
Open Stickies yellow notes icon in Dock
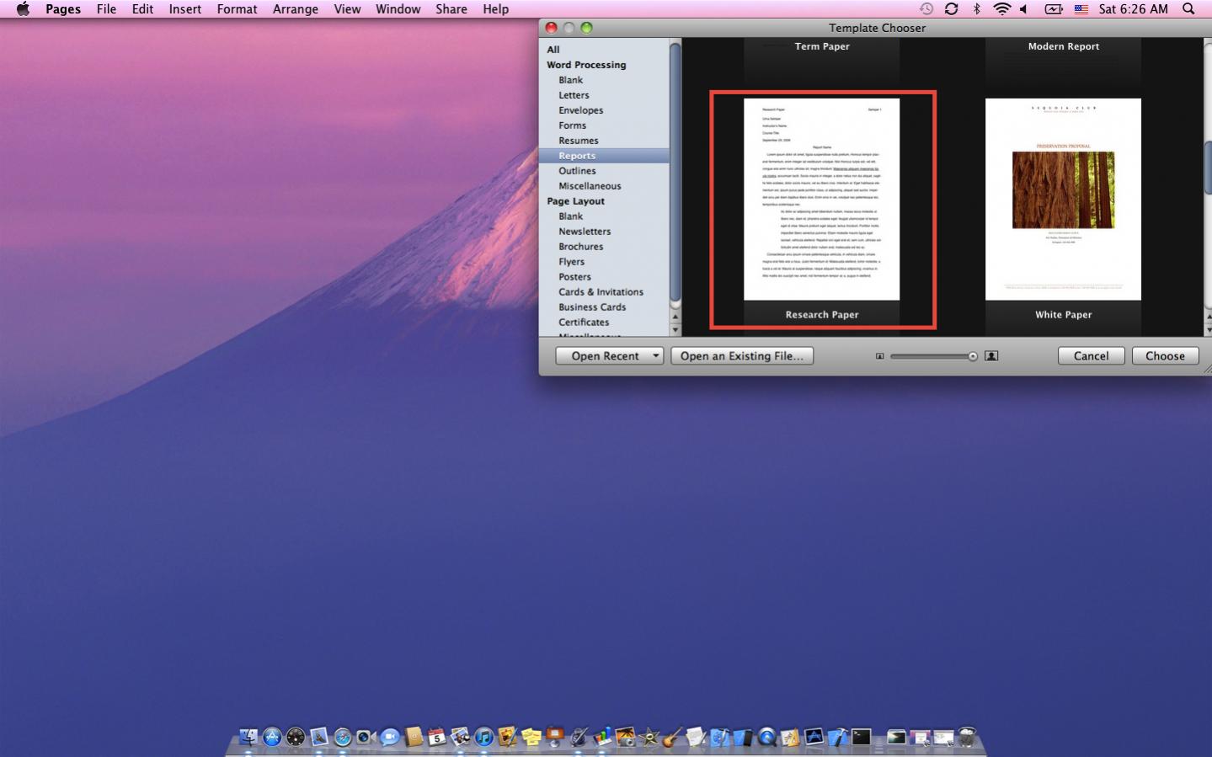pos(531,738)
